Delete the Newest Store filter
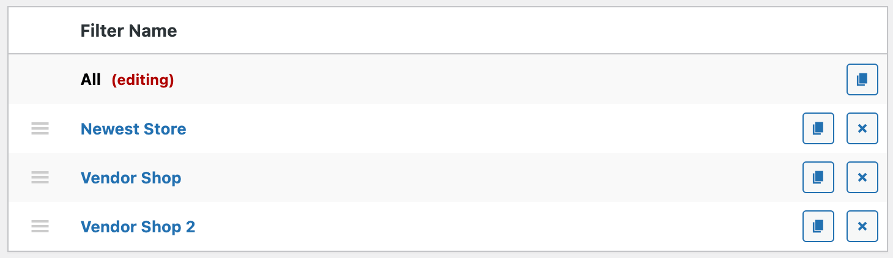Screen dimensions: 893x258 [x=862, y=128]
